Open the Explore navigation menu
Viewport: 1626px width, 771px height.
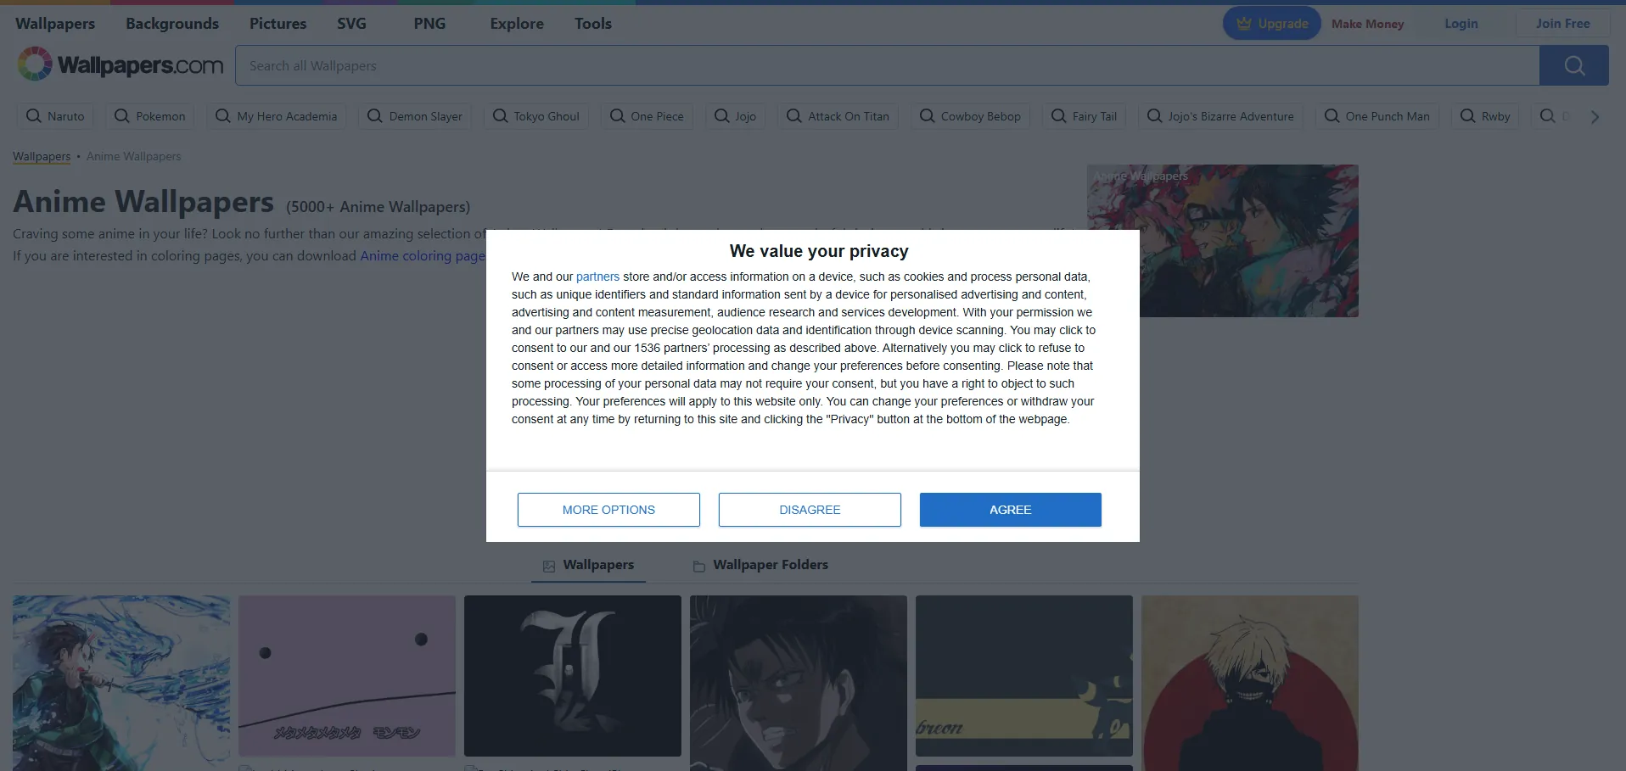pyautogui.click(x=516, y=24)
